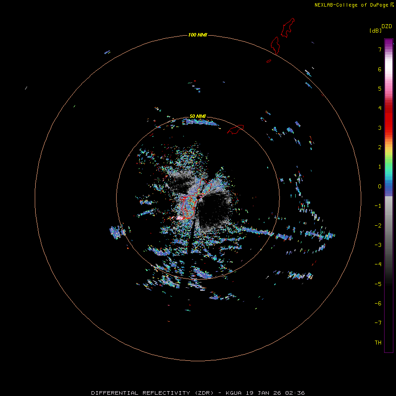Click the legend value -4 label

click(378, 264)
